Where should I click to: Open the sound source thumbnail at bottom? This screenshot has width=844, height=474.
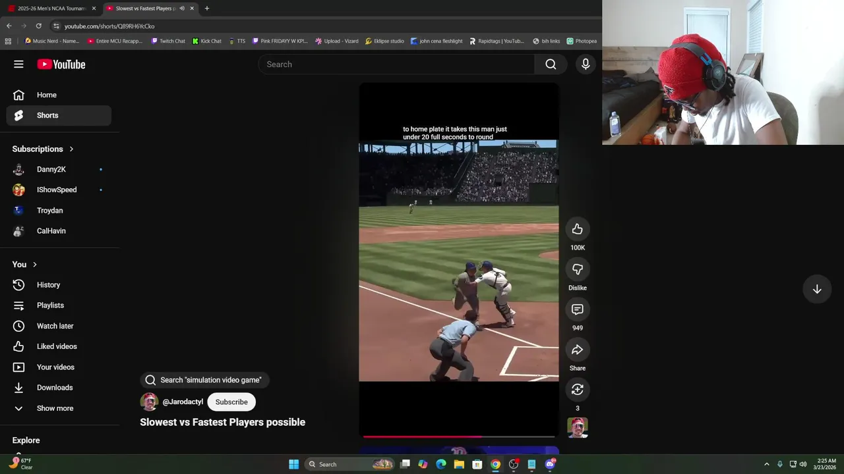577,428
